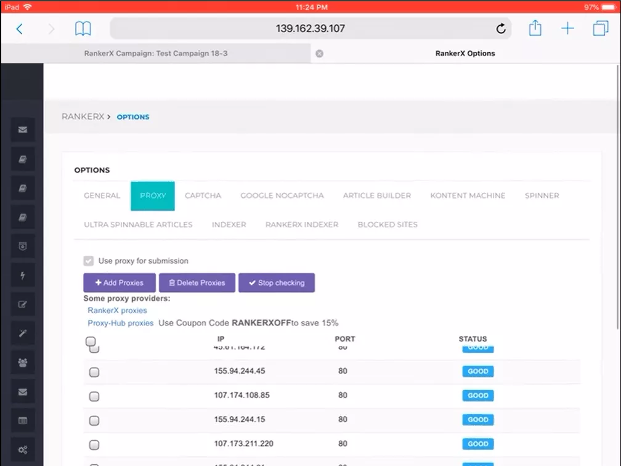Select the magic wand sidebar icon
This screenshot has height=466, width=621.
[23, 332]
